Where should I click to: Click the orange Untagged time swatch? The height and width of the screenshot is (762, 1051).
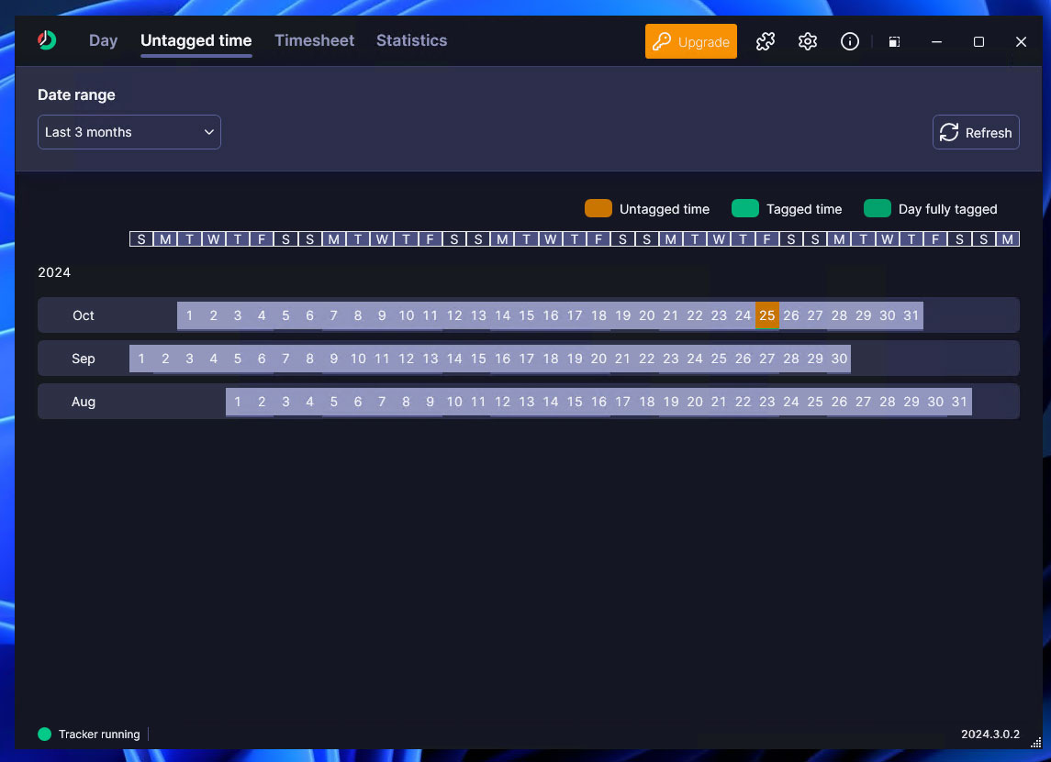pos(598,209)
